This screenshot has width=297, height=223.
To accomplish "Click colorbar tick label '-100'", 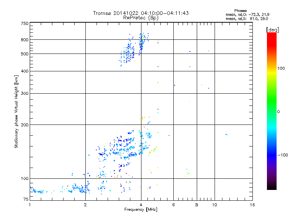I will [x=283, y=155].
